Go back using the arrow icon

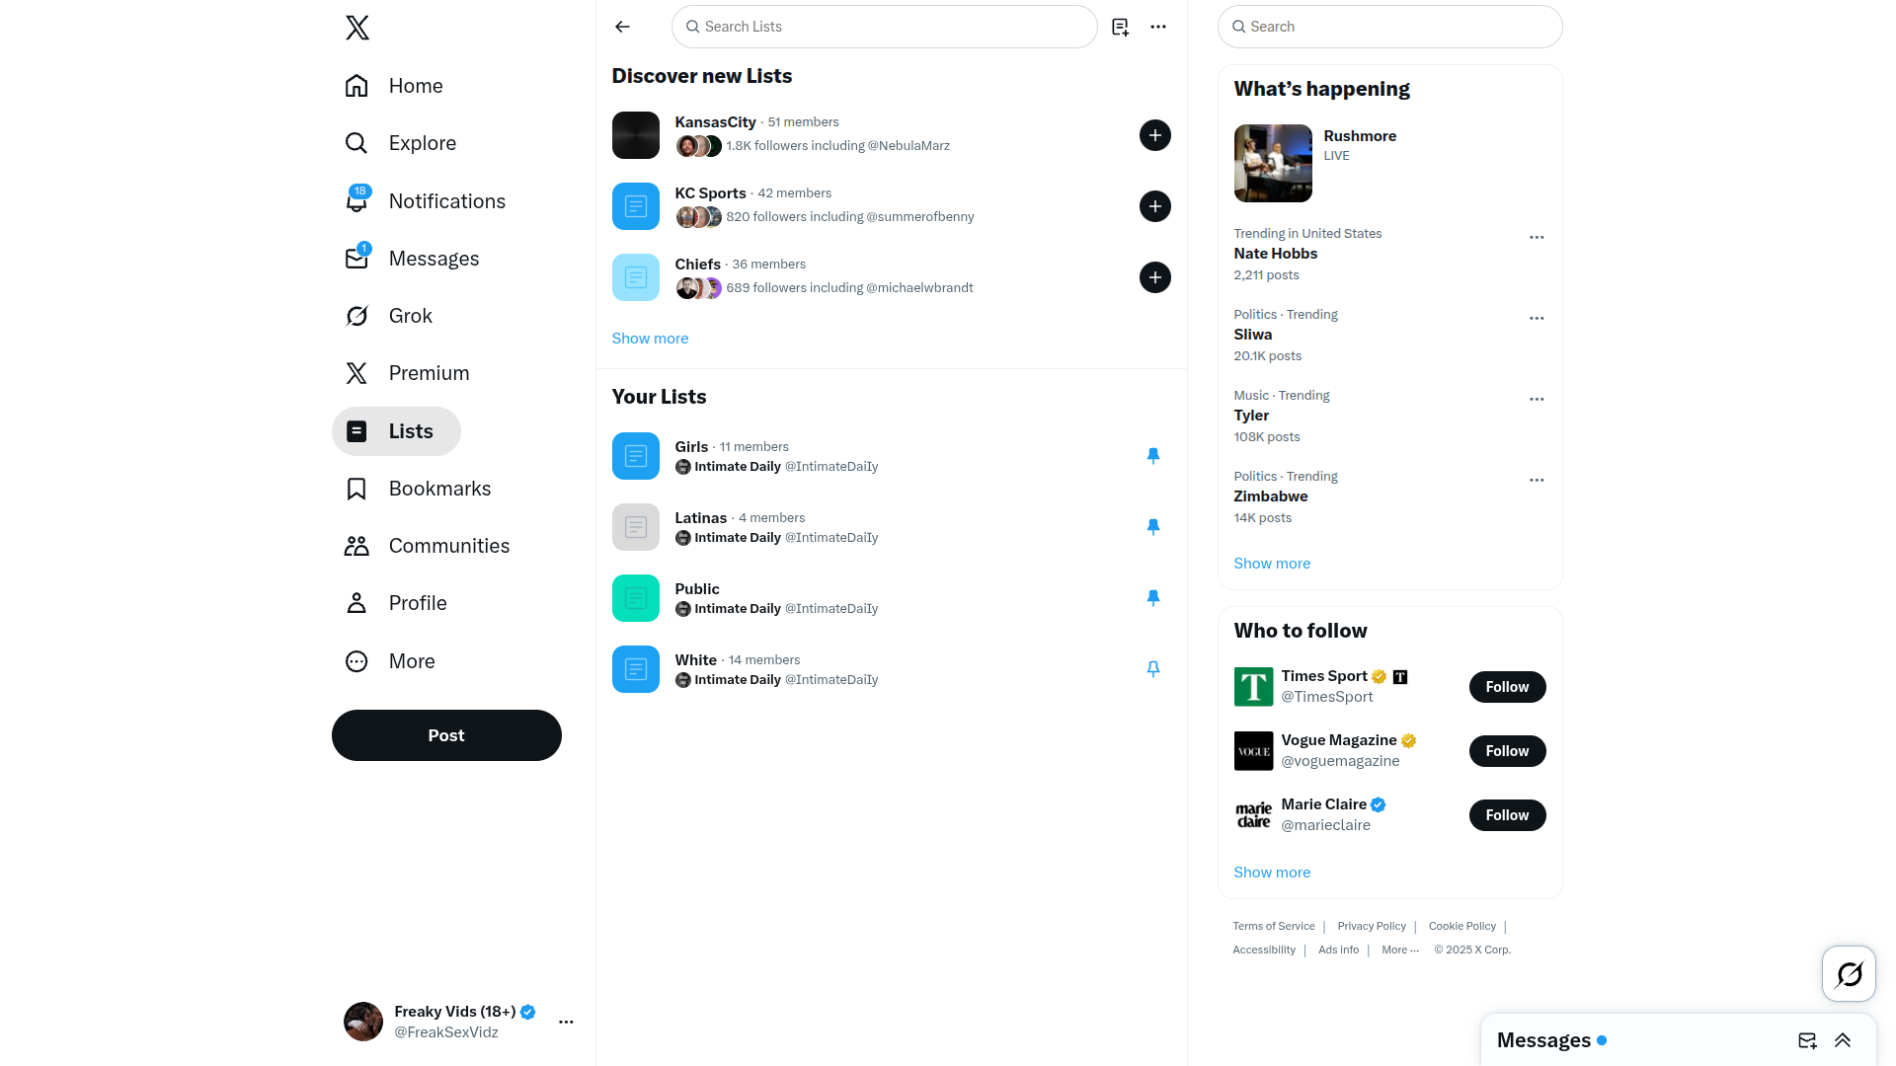click(x=622, y=27)
